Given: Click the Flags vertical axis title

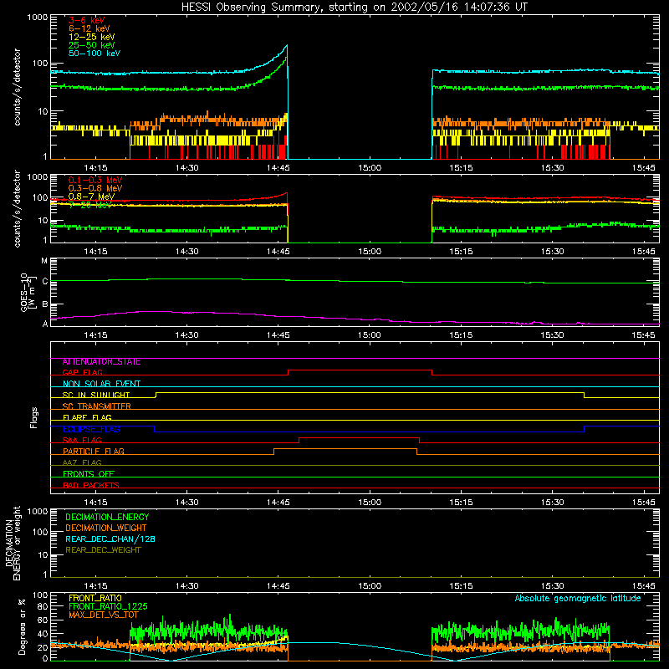Looking at the screenshot, I should pos(34,417).
